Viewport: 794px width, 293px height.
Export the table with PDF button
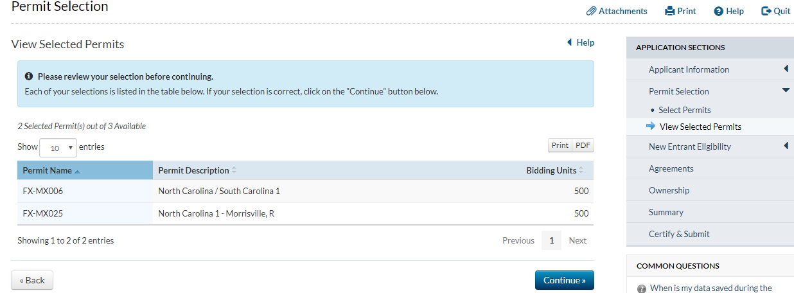tap(583, 145)
